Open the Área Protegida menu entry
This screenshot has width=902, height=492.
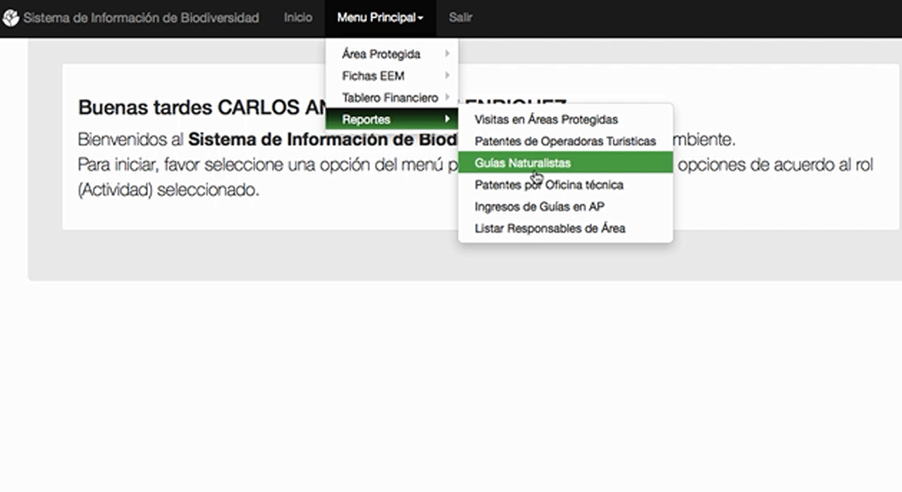(x=381, y=54)
